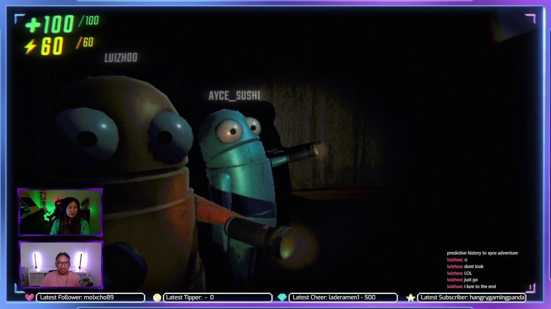Viewport: 551px width, 309px height.
Task: Click the Latest Subscriber hangrygamingpanda box
Action: pyautogui.click(x=472, y=297)
